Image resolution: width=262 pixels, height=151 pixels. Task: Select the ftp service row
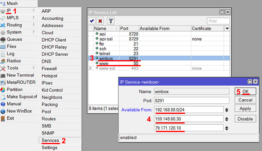[x=159, y=44]
